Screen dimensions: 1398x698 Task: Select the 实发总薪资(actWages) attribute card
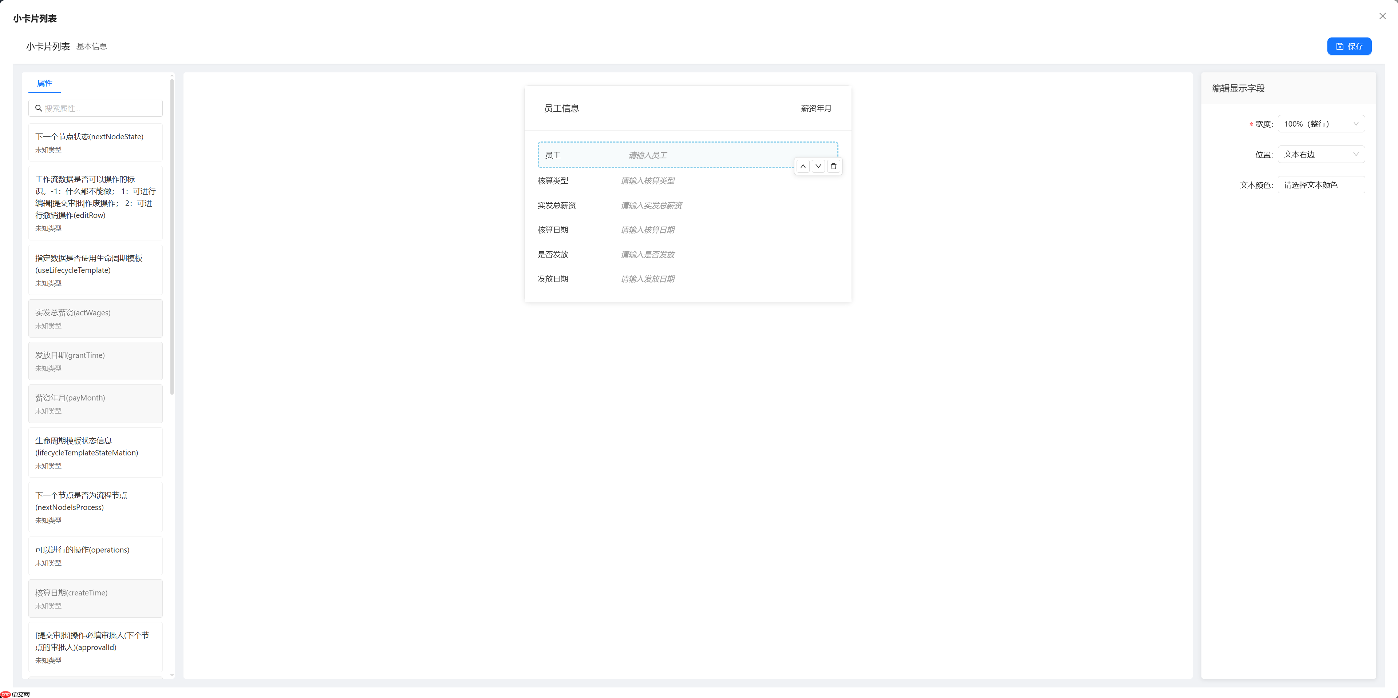point(95,318)
